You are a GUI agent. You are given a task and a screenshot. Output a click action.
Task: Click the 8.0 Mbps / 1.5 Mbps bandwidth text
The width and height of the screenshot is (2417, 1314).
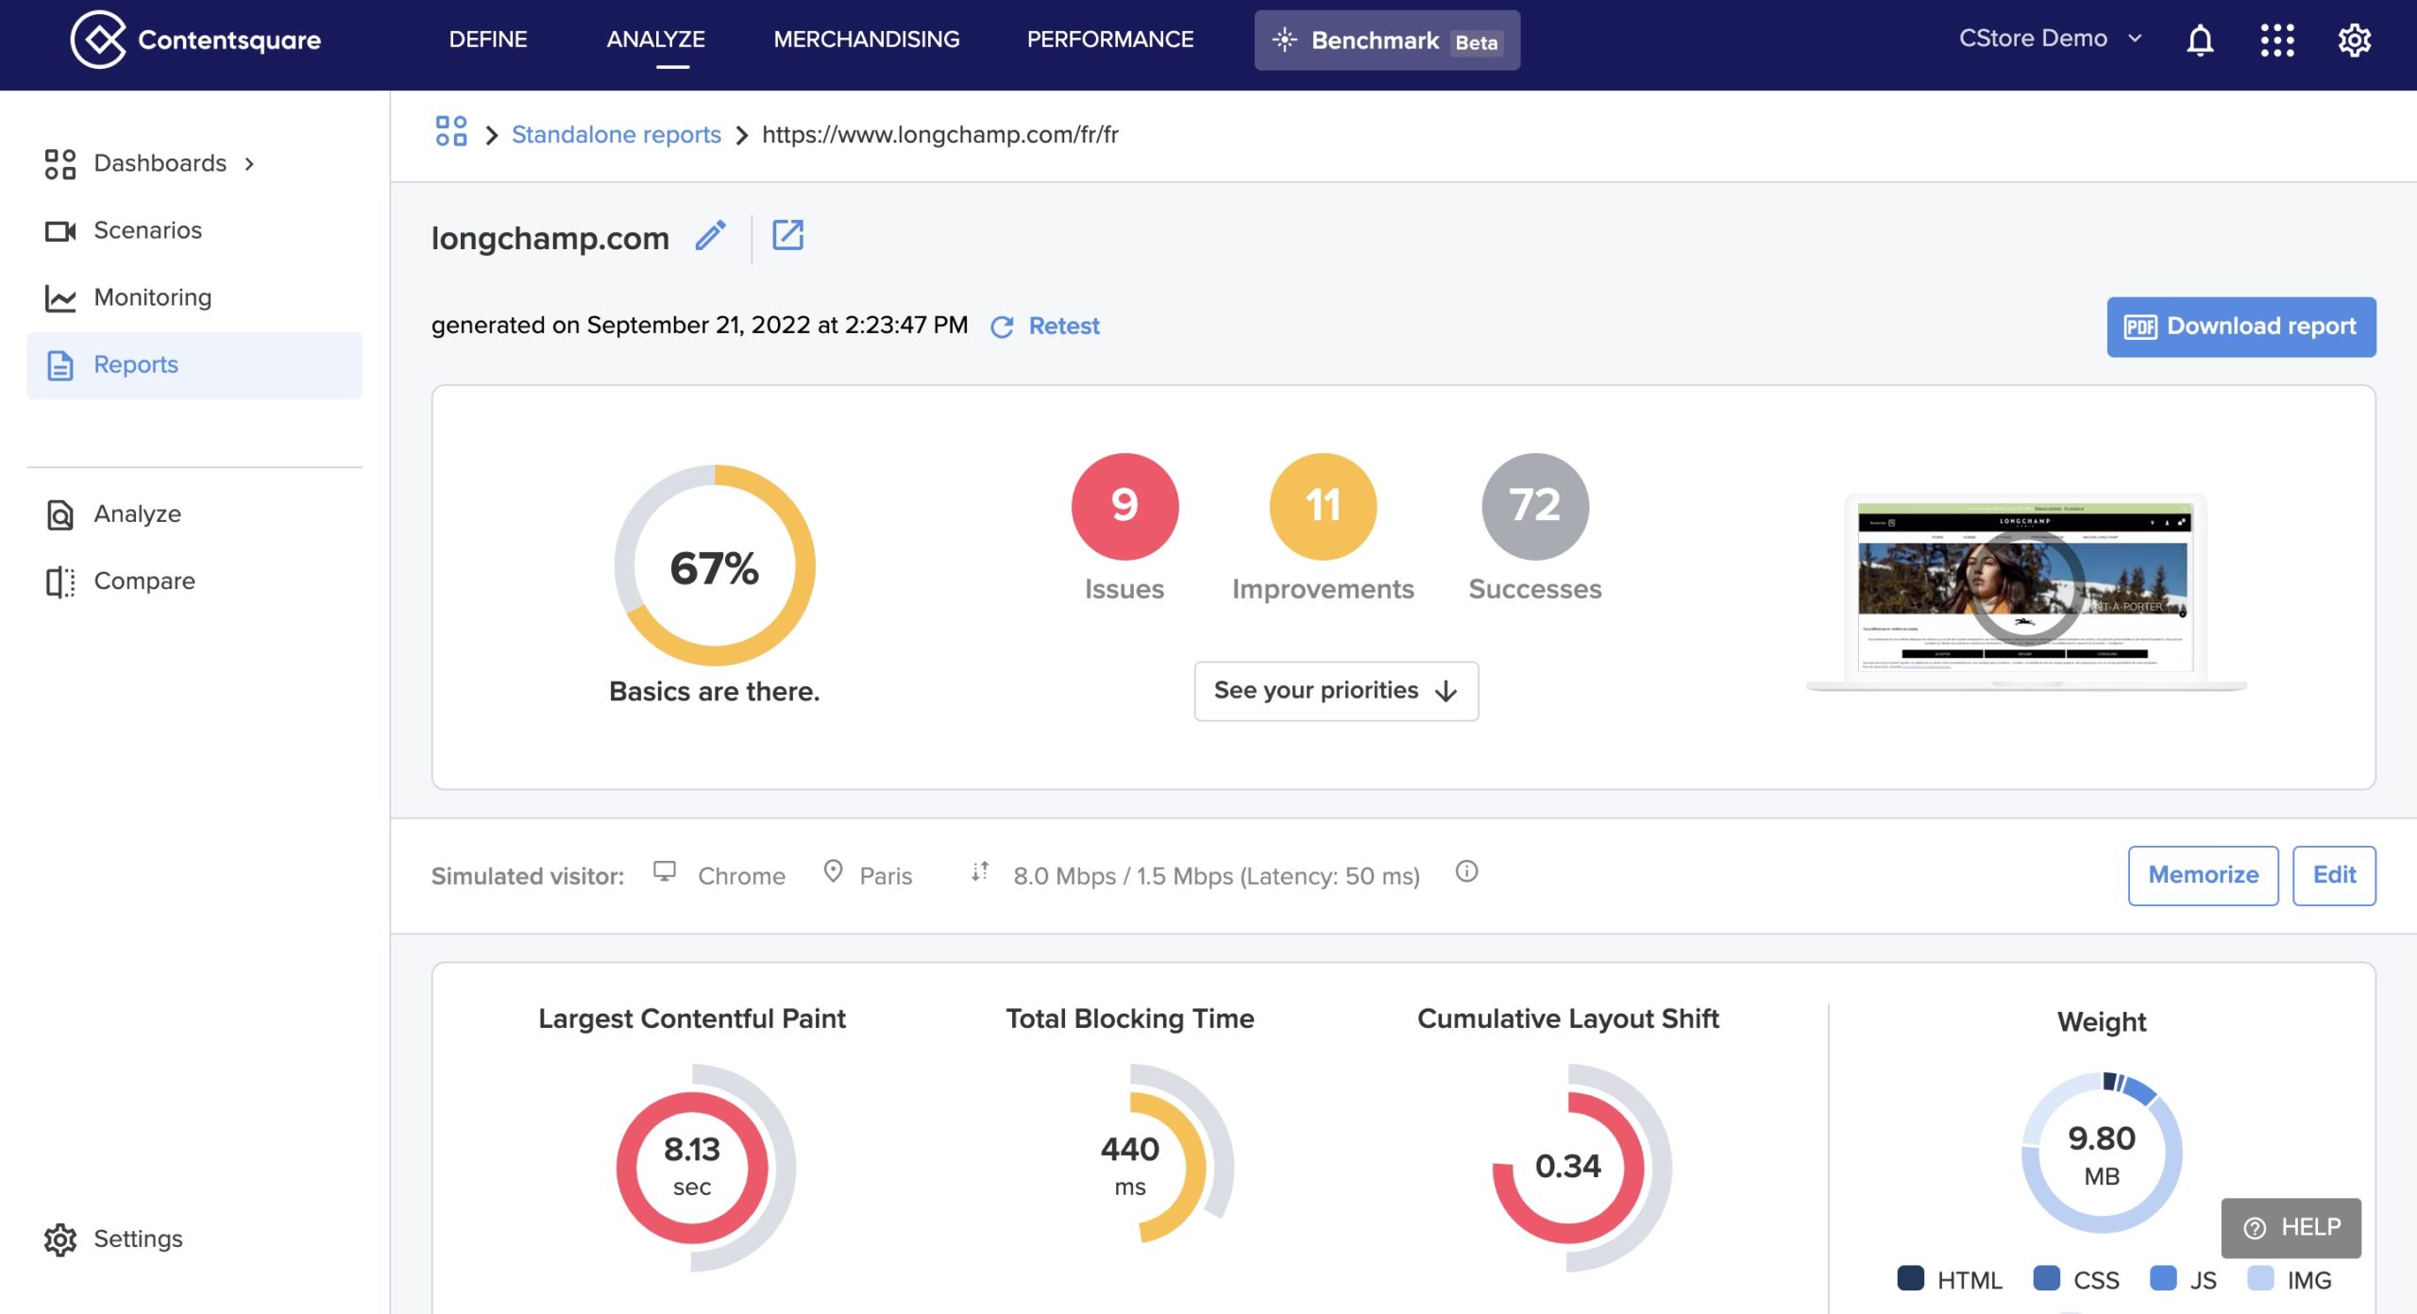tap(1216, 876)
